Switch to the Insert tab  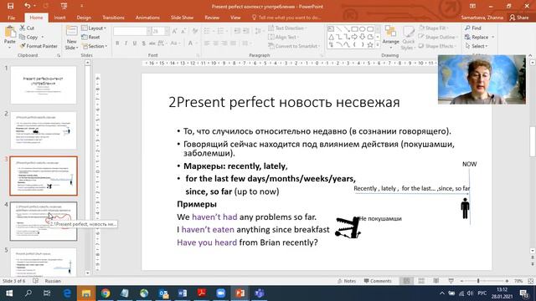[59, 18]
